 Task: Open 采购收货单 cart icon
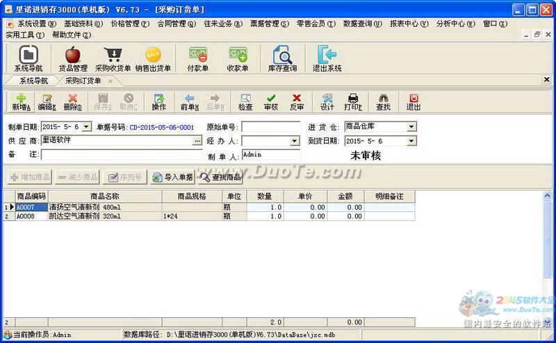[x=113, y=58]
